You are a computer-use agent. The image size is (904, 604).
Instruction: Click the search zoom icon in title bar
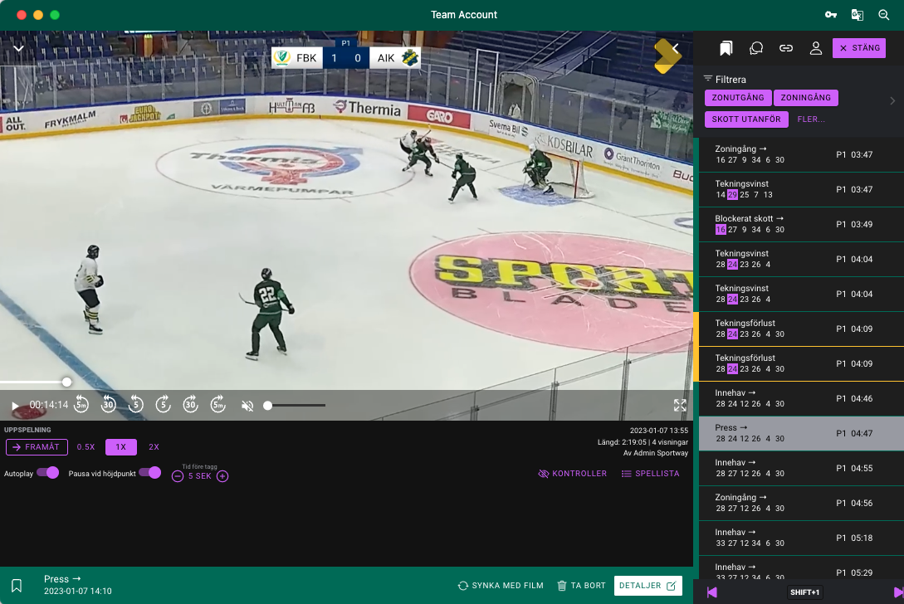pos(884,15)
